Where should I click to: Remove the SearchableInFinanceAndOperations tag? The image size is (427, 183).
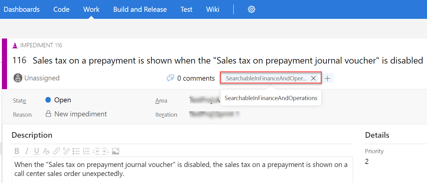tap(313, 78)
